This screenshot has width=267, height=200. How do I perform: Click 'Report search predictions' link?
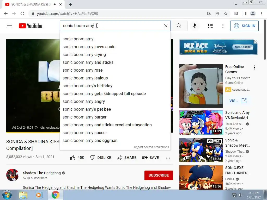pyautogui.click(x=151, y=147)
